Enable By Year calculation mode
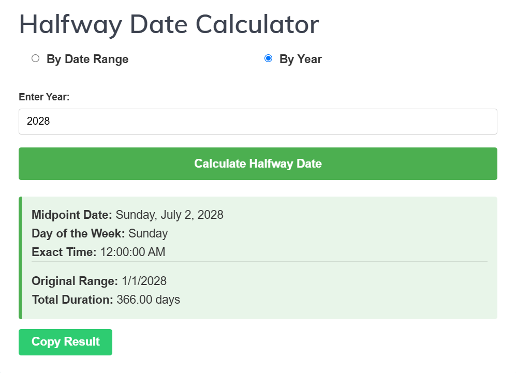This screenshot has width=516, height=373. point(268,58)
